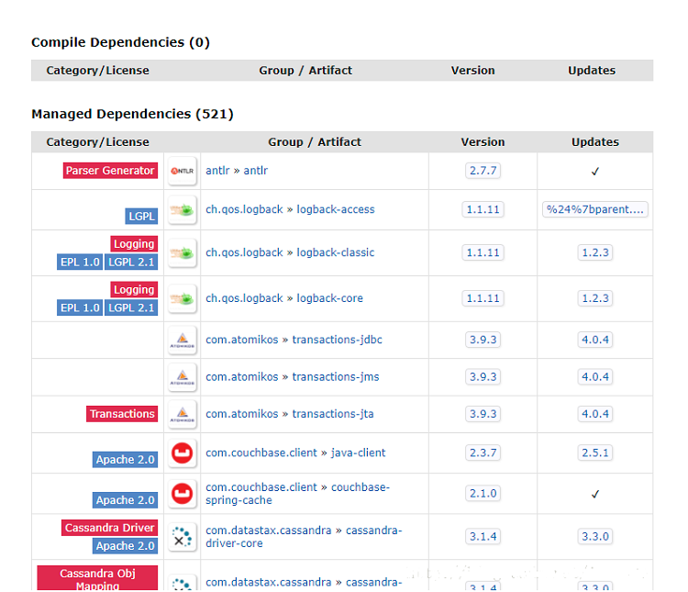Click Apache 2.0 tag for couchbase-spring-cache
Screen dimensions: 688x592
[125, 500]
